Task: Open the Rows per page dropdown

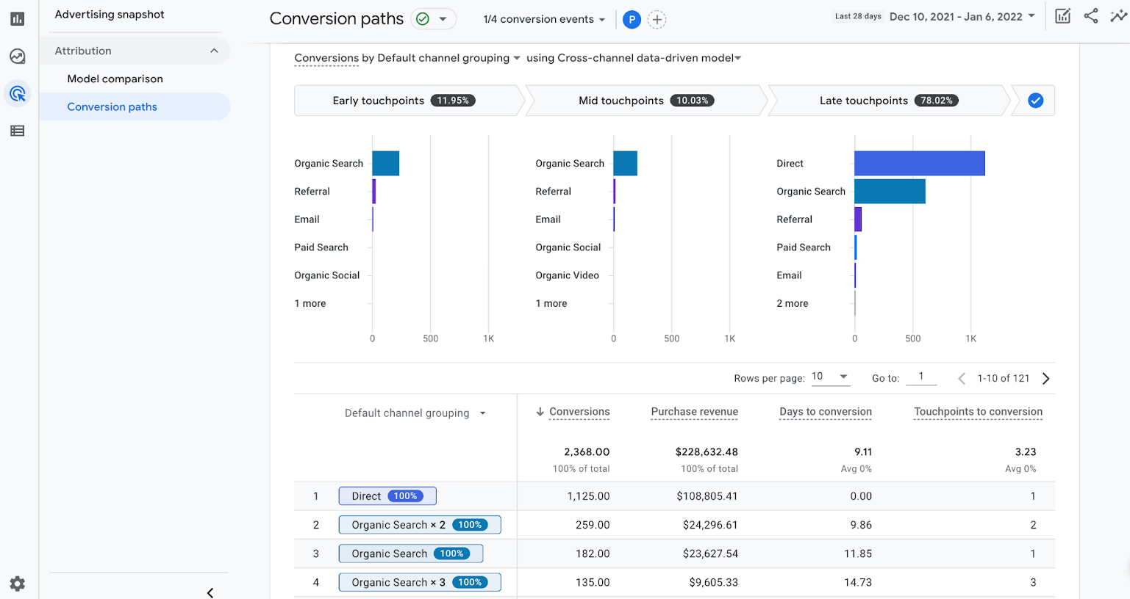Action: (831, 377)
